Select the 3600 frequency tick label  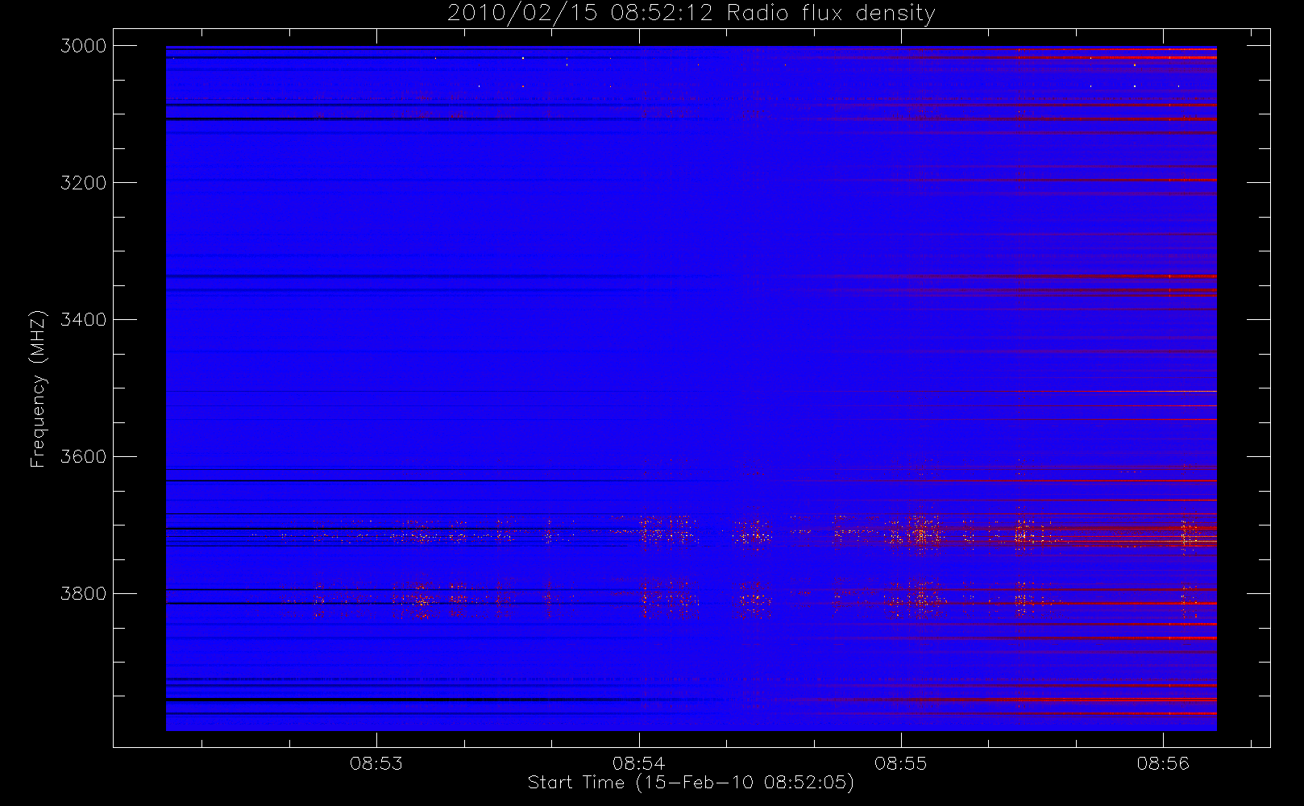pyautogui.click(x=84, y=457)
